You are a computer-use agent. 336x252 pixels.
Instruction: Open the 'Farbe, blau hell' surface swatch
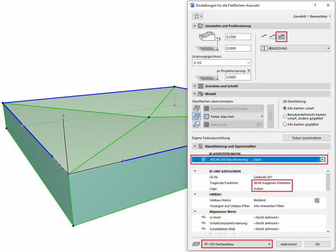pos(234,116)
